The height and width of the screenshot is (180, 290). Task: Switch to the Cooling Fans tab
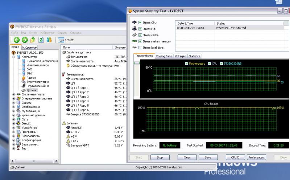pos(164,56)
